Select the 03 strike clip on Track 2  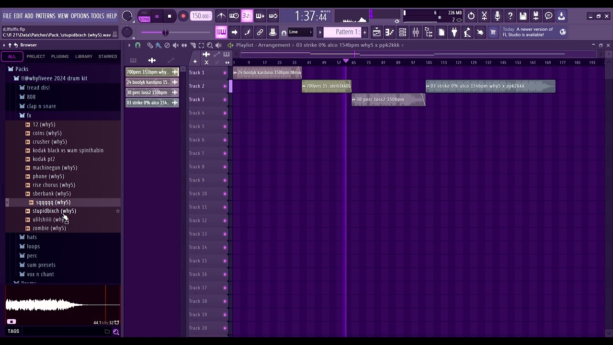pos(490,86)
